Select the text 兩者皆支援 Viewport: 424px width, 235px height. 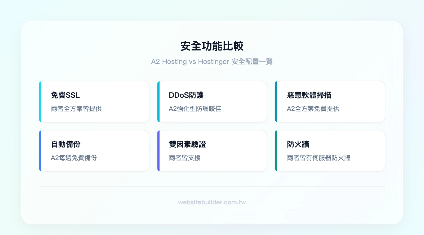coord(185,158)
